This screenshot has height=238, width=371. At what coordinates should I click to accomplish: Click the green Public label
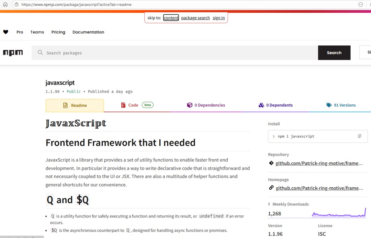pos(74,91)
